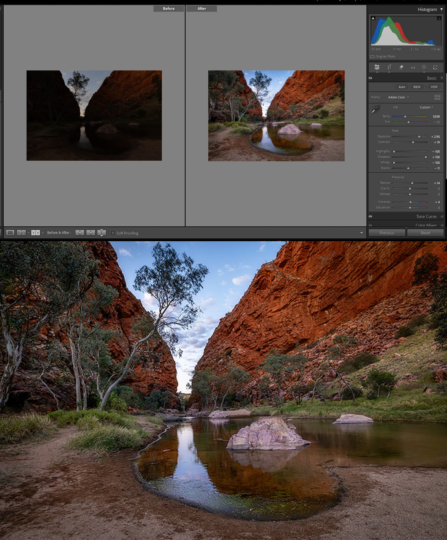Viewport: 447px width, 540px height.
Task: Click the Auto tone button
Action: [x=401, y=87]
